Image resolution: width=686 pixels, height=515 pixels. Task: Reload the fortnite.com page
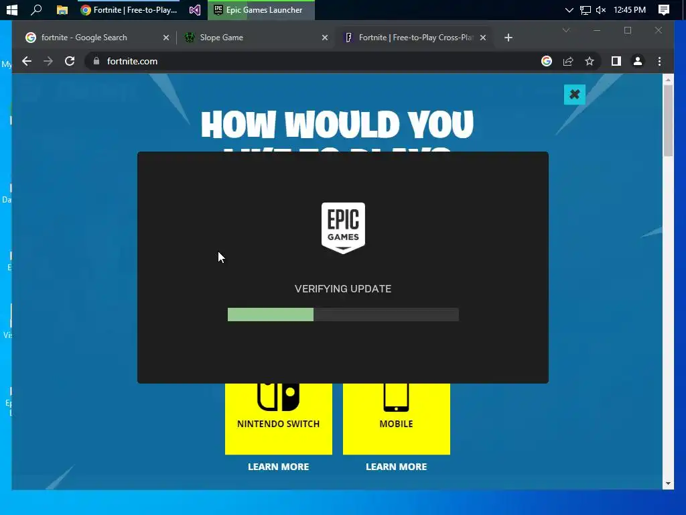(x=70, y=61)
